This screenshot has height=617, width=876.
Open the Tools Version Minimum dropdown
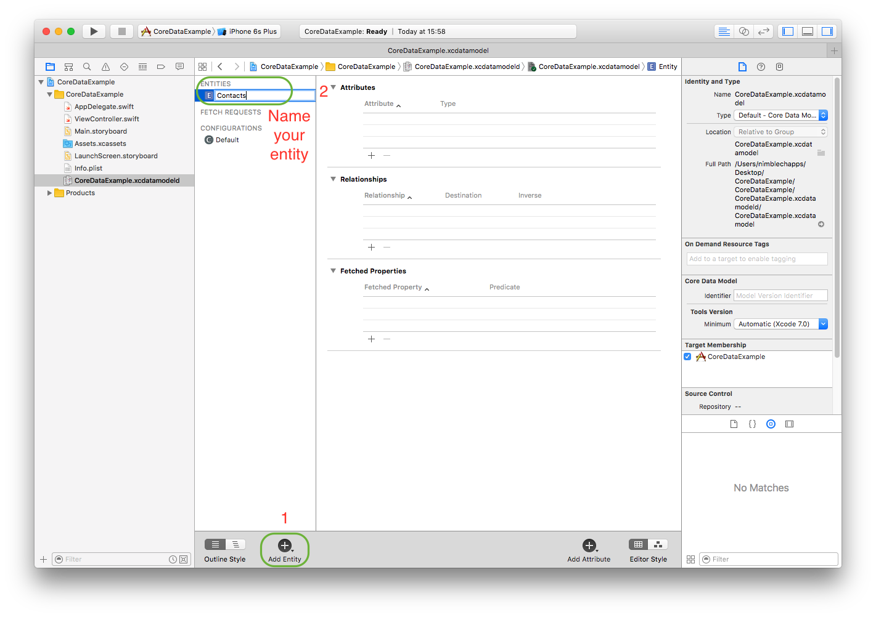click(780, 324)
